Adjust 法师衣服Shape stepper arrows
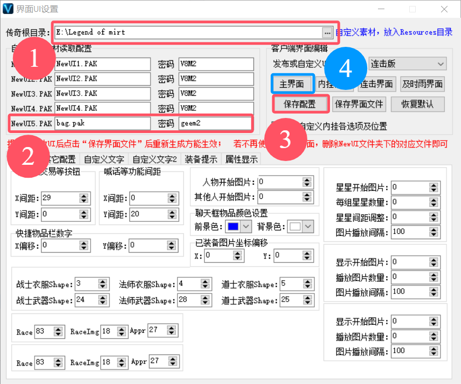461x384 pixels. tap(205, 284)
